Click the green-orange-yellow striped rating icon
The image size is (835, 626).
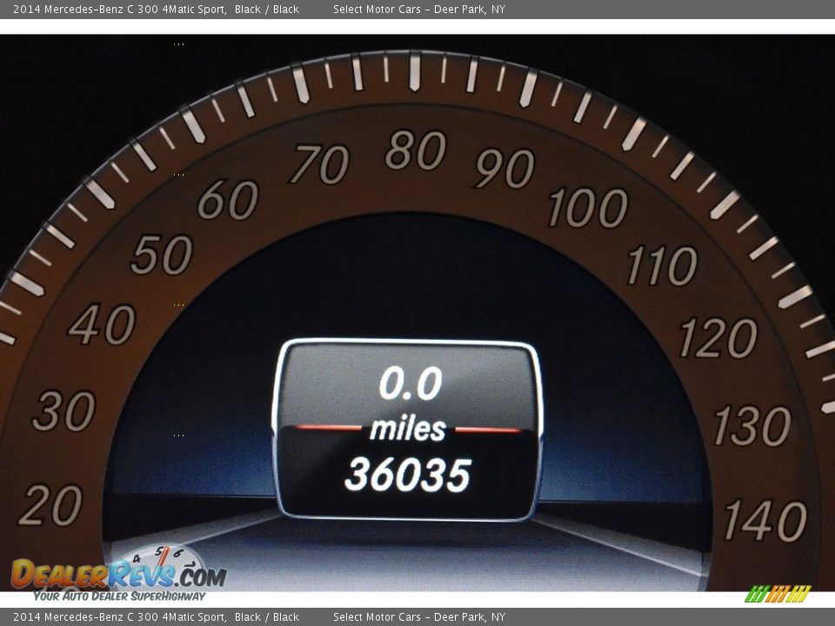pyautogui.click(x=778, y=594)
